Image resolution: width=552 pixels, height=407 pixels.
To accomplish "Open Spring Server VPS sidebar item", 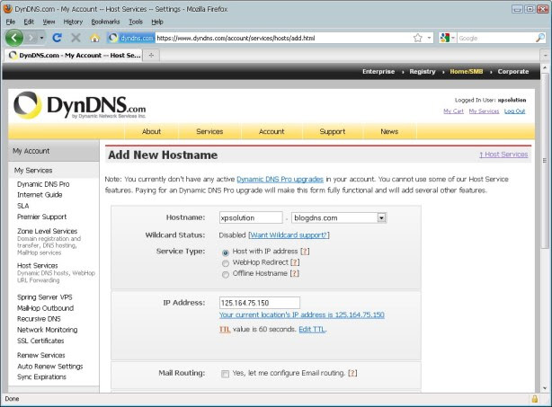I will coord(45,297).
